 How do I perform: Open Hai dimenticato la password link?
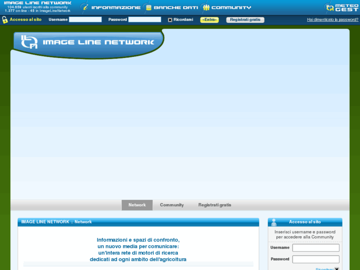click(x=333, y=19)
